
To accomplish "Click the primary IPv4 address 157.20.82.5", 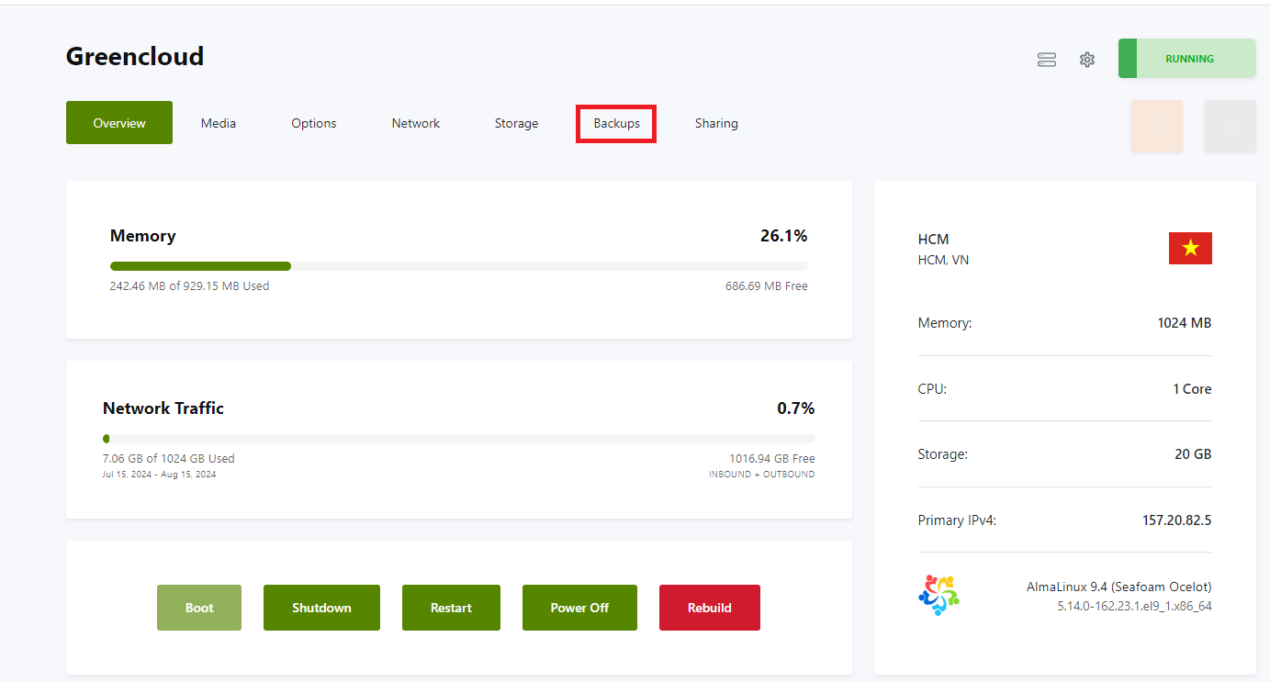I will (1177, 520).
